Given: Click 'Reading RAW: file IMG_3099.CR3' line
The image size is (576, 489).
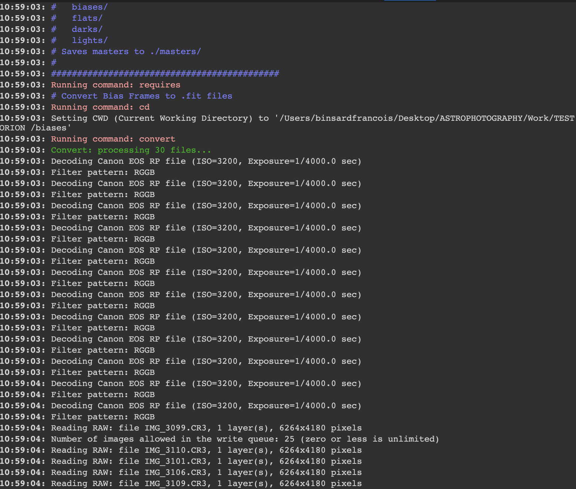Looking at the screenshot, I should pyautogui.click(x=206, y=428).
